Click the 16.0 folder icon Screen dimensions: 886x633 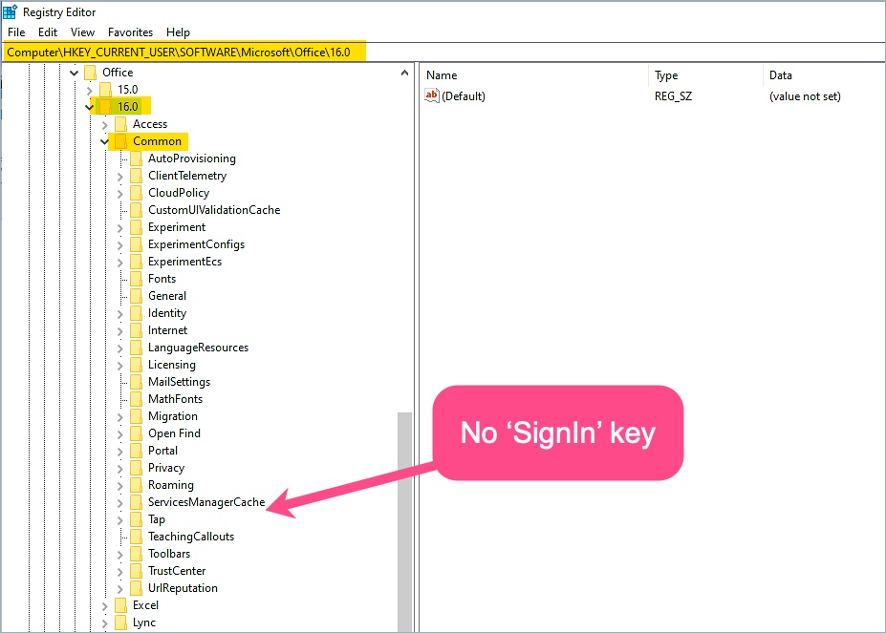(x=105, y=107)
